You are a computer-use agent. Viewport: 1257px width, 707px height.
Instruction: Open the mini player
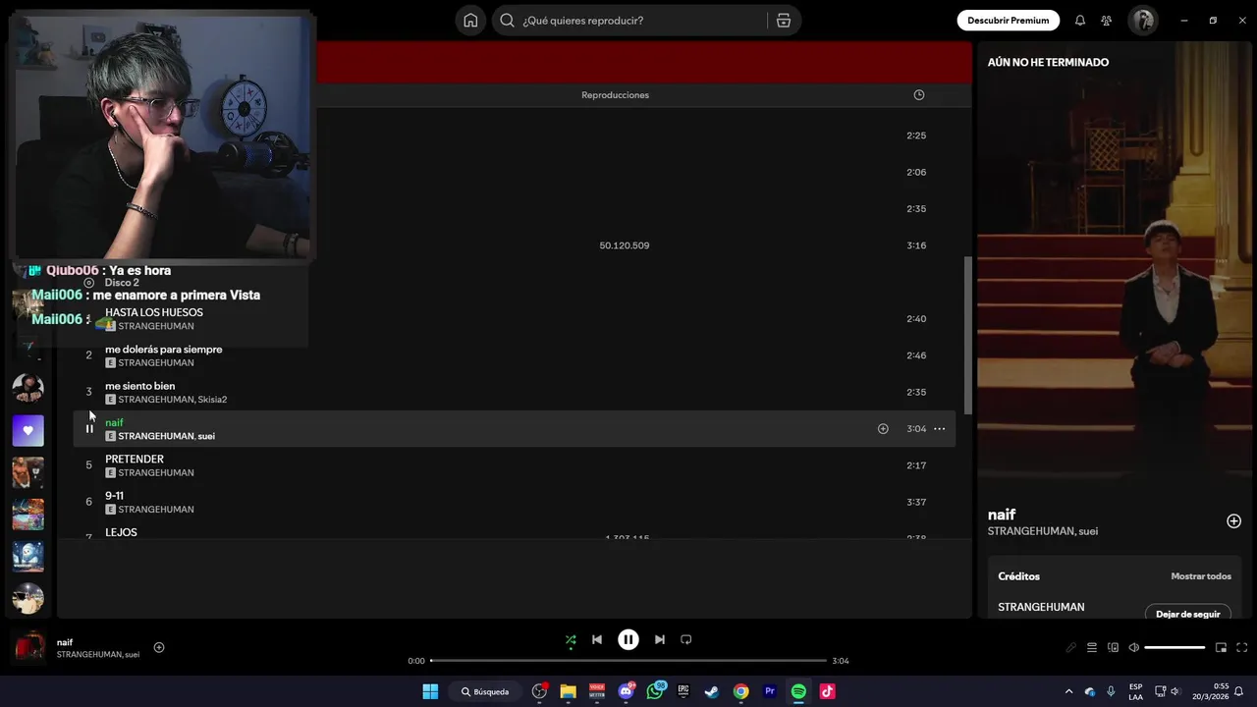coord(1221,647)
